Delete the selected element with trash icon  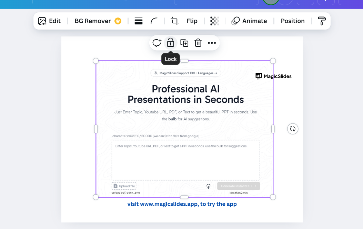198,43
